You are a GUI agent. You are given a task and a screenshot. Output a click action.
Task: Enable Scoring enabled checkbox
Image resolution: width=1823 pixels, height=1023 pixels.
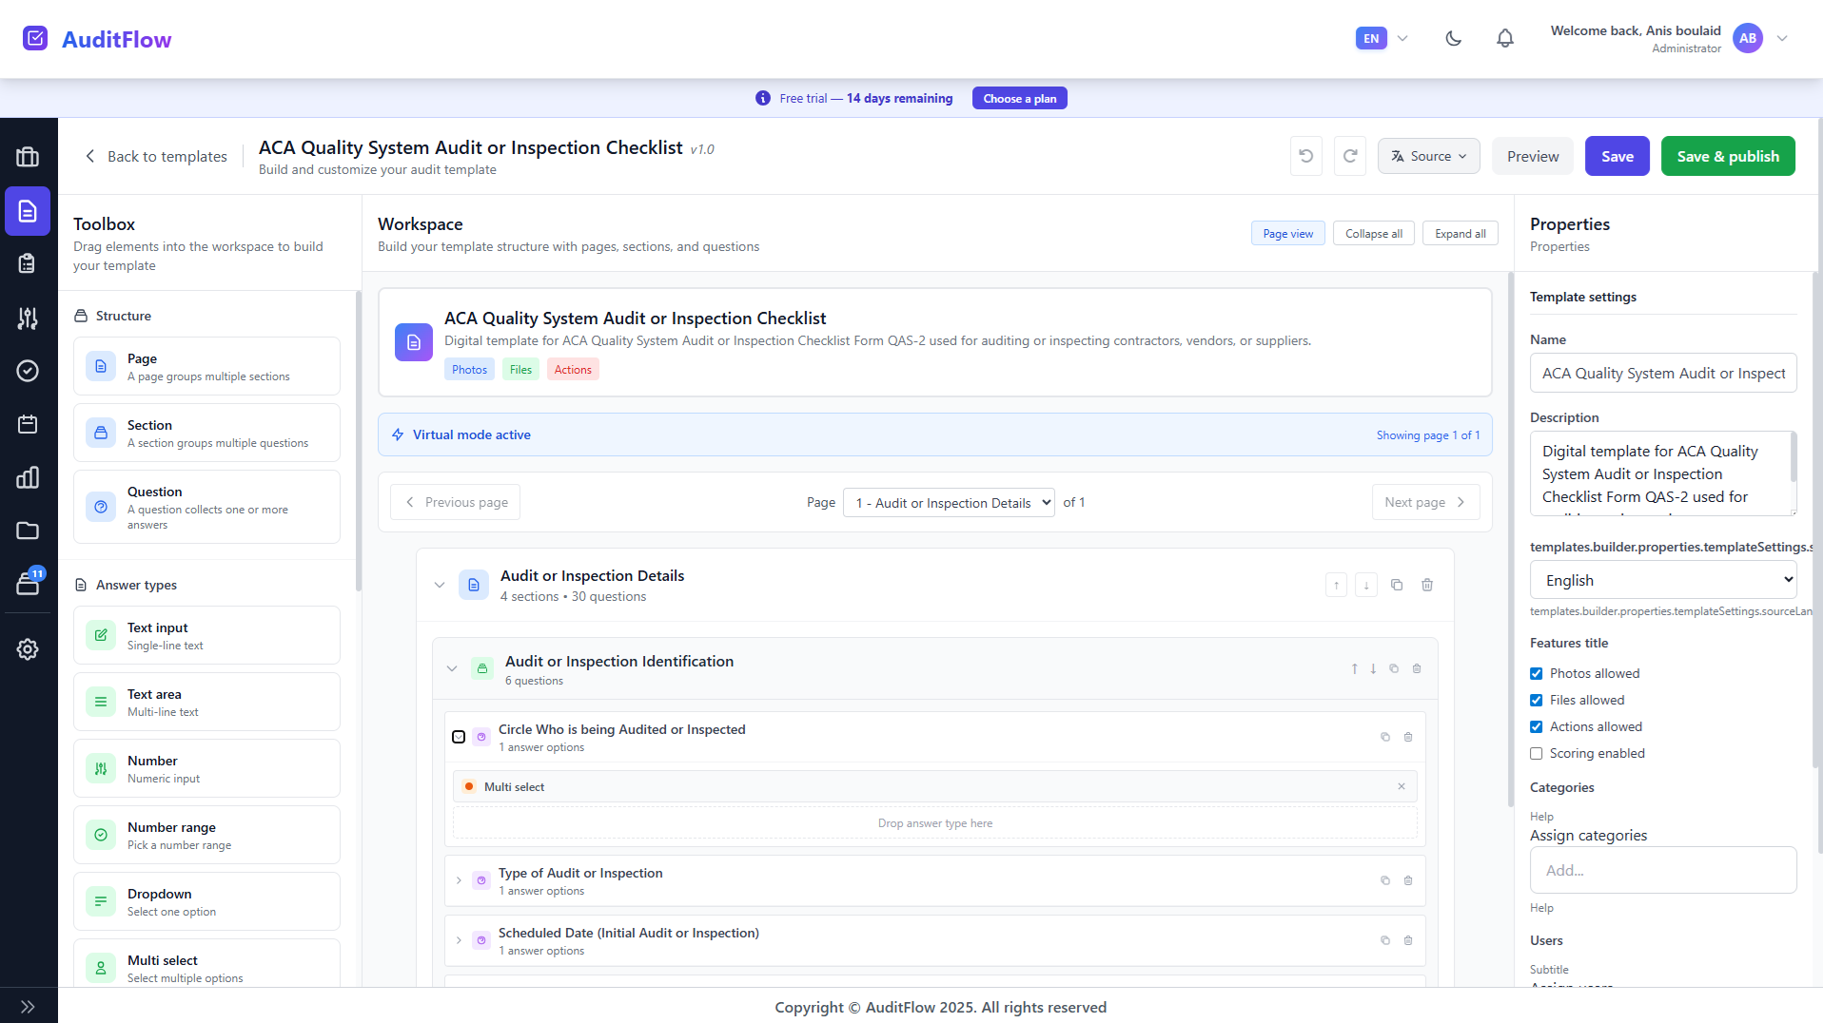click(x=1536, y=753)
